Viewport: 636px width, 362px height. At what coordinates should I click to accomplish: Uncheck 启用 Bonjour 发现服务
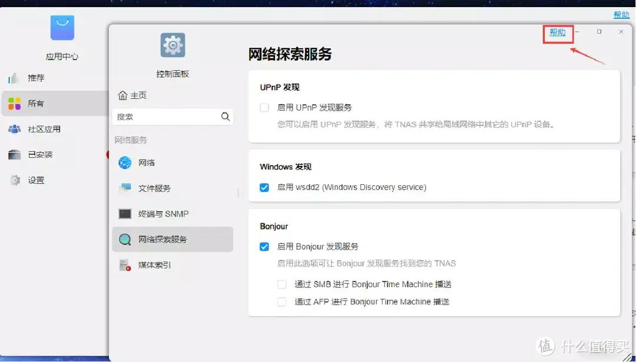[264, 247]
